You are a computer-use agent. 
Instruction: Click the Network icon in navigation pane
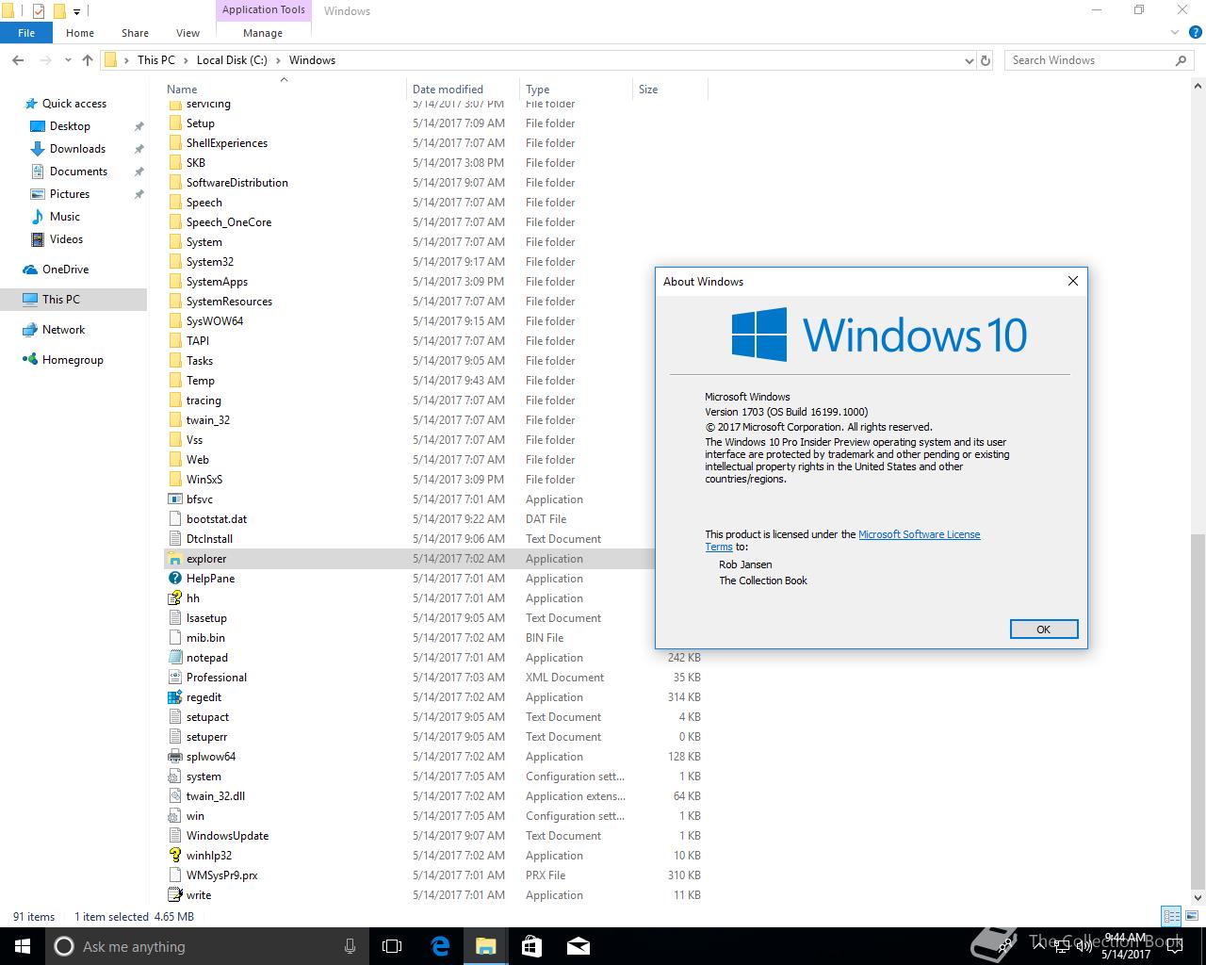pyautogui.click(x=30, y=330)
